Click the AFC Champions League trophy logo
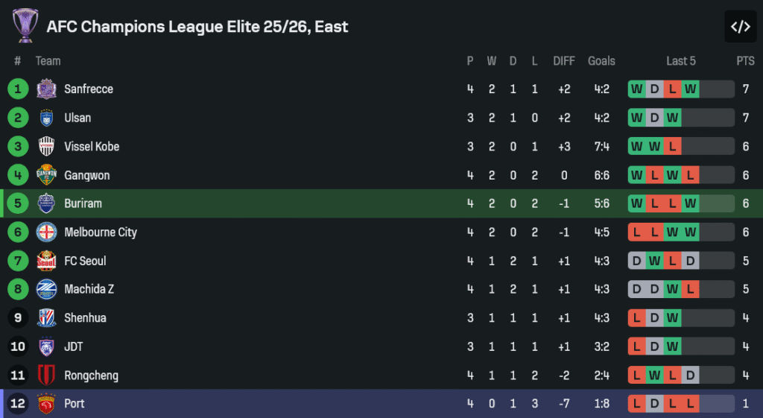Image resolution: width=763 pixels, height=418 pixels. point(25,25)
